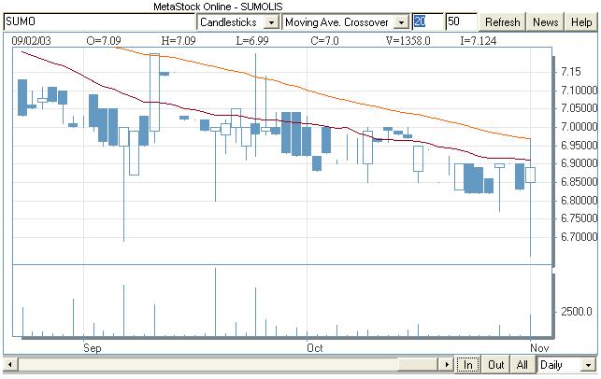
Task: Click the Nov month label
Action: [x=539, y=348]
